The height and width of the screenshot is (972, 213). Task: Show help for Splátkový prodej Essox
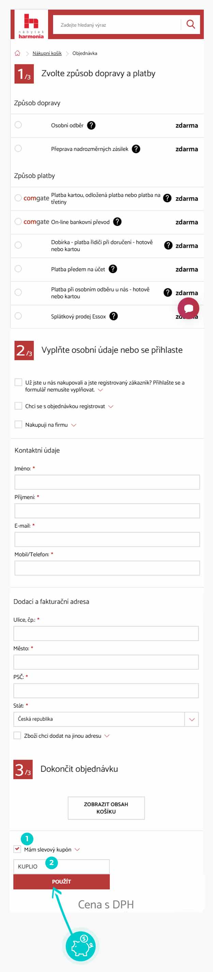[x=113, y=316]
